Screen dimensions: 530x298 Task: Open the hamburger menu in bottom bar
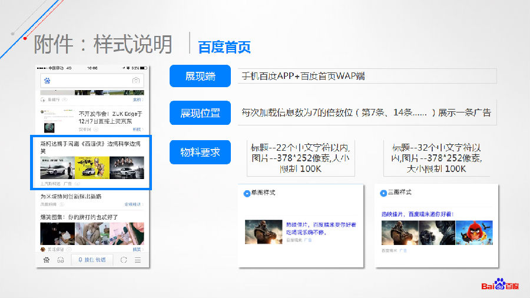point(138,260)
